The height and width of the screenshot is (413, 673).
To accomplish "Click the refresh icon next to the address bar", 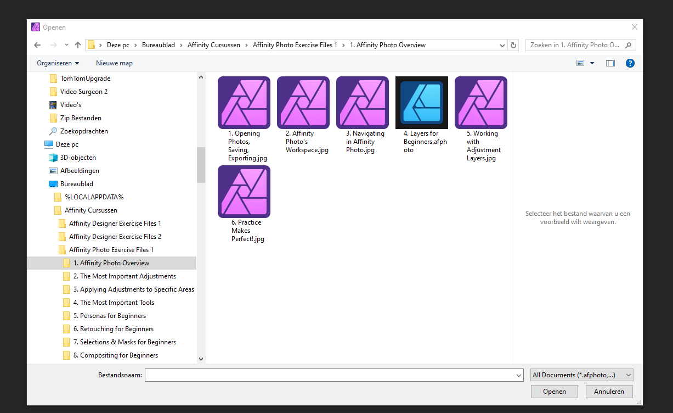I will click(513, 45).
